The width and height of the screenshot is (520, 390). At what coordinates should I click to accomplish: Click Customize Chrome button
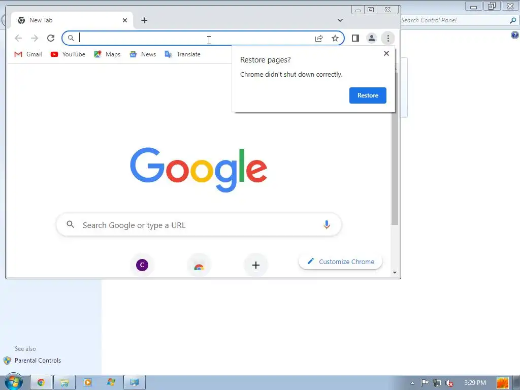coord(341,262)
